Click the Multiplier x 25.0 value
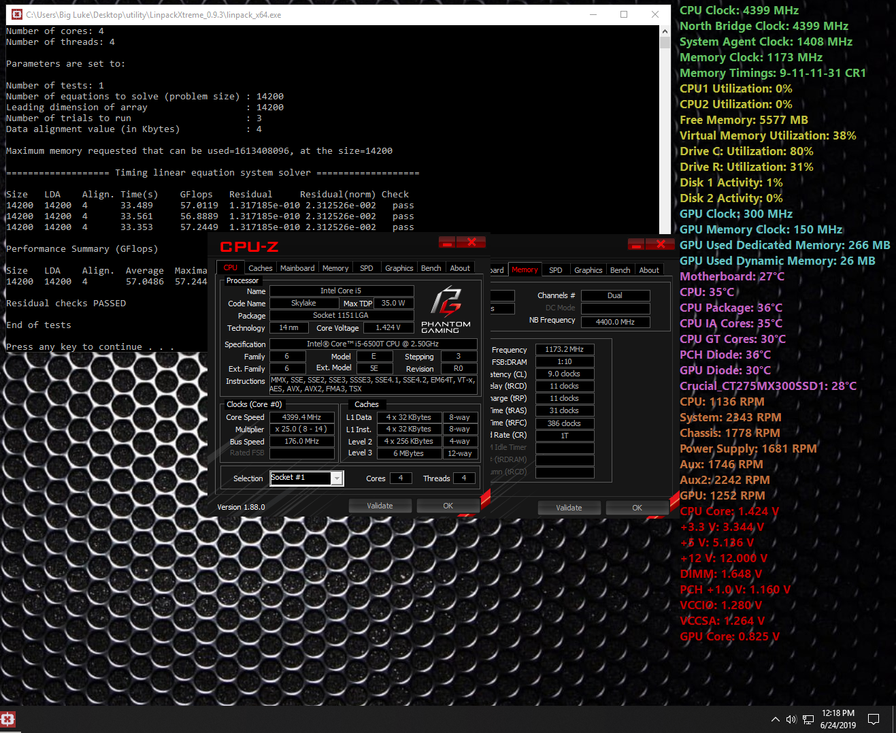The image size is (896, 733). (302, 429)
